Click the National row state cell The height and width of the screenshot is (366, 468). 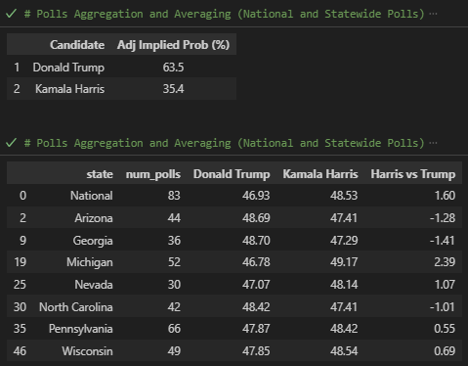[x=92, y=196]
